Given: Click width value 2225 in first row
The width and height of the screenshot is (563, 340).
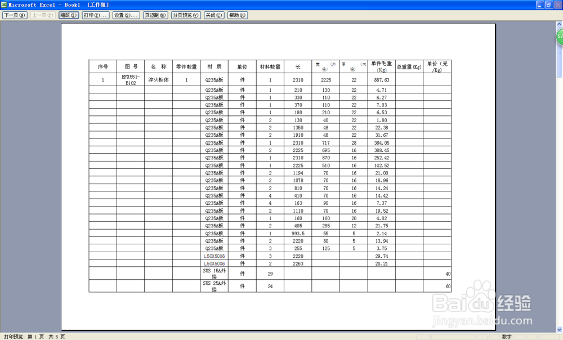Looking at the screenshot, I should point(326,80).
